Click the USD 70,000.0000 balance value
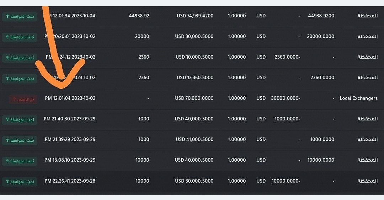This screenshot has height=200, width=384. click(x=195, y=98)
